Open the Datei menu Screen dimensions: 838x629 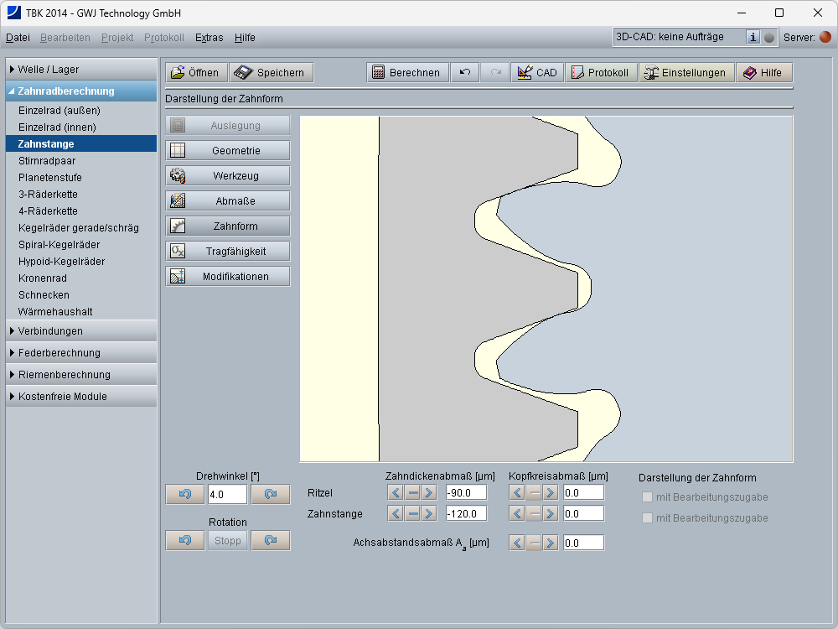[18, 38]
